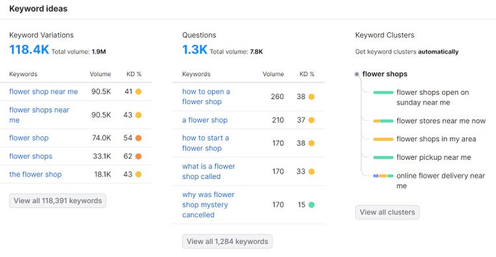496x257 pixels.
Task: Select 'the flower shop' keyword link
Action: tap(36, 174)
